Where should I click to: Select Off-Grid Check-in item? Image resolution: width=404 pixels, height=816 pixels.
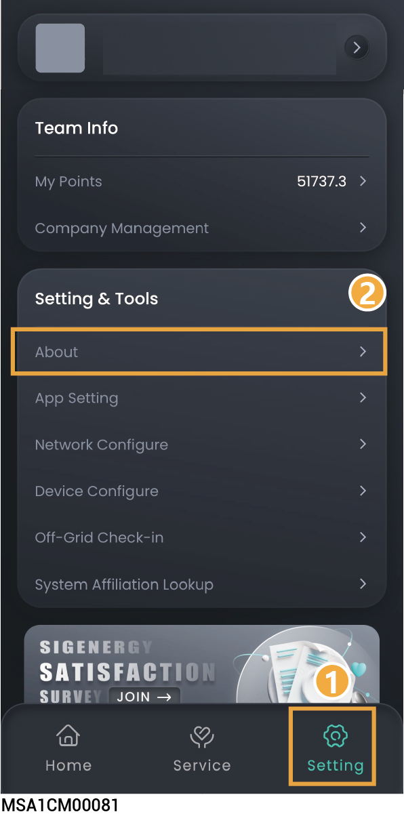[202, 537]
